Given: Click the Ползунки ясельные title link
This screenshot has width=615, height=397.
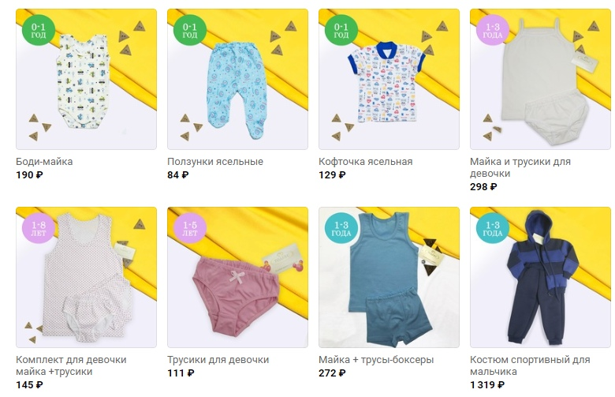Looking at the screenshot, I should (215, 161).
